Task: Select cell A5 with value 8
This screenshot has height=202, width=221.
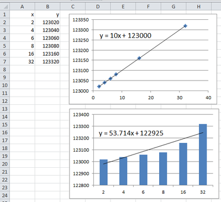Action: click(x=22, y=46)
